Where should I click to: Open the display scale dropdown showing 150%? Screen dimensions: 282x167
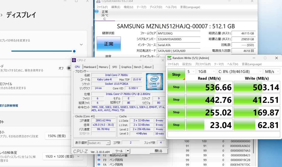click(59, 136)
